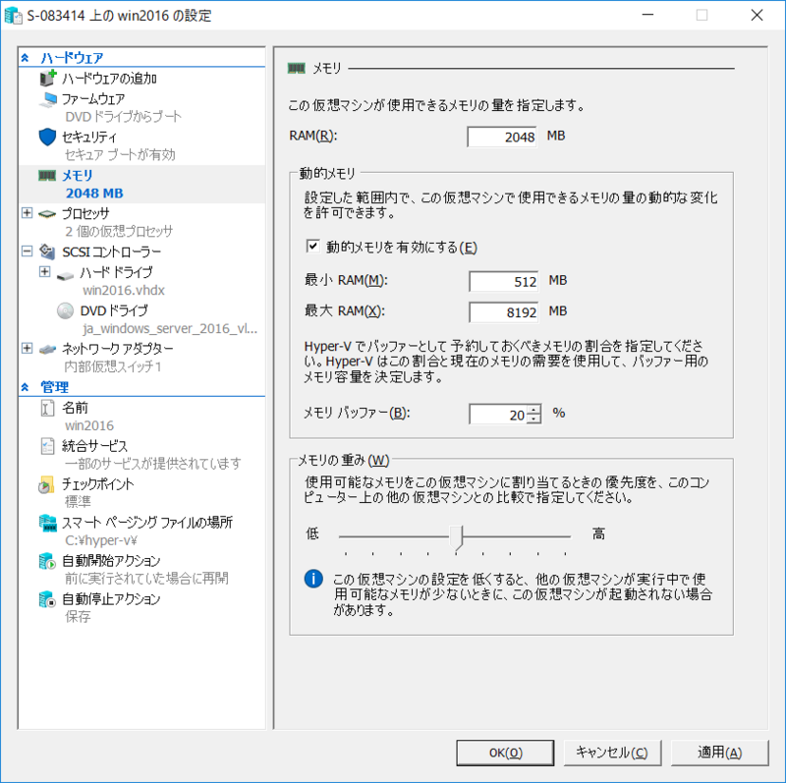This screenshot has width=786, height=783.
Task: Click the Add Hardware icon
Action: (47, 79)
